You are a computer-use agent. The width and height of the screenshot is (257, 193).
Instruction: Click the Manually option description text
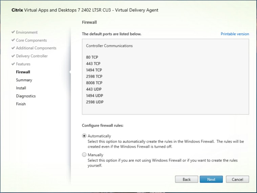tap(163, 163)
